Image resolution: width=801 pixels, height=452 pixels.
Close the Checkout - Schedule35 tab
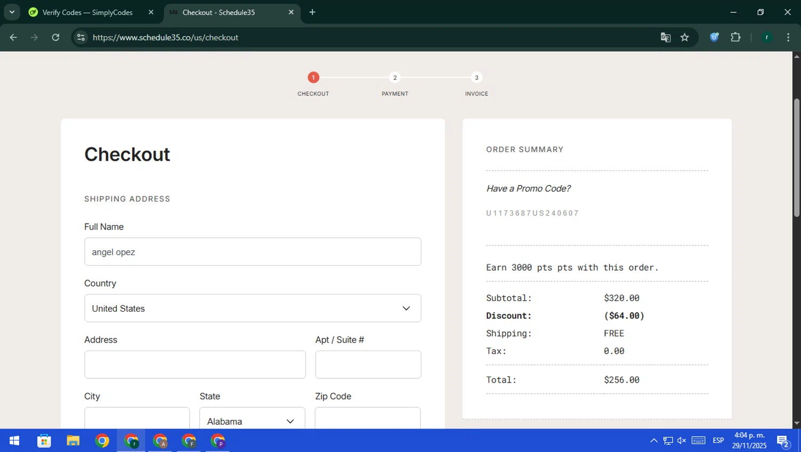pyautogui.click(x=291, y=12)
